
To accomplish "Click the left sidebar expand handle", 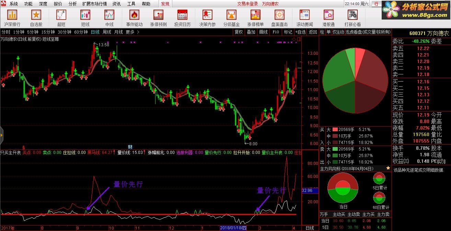I will pos(1,135).
